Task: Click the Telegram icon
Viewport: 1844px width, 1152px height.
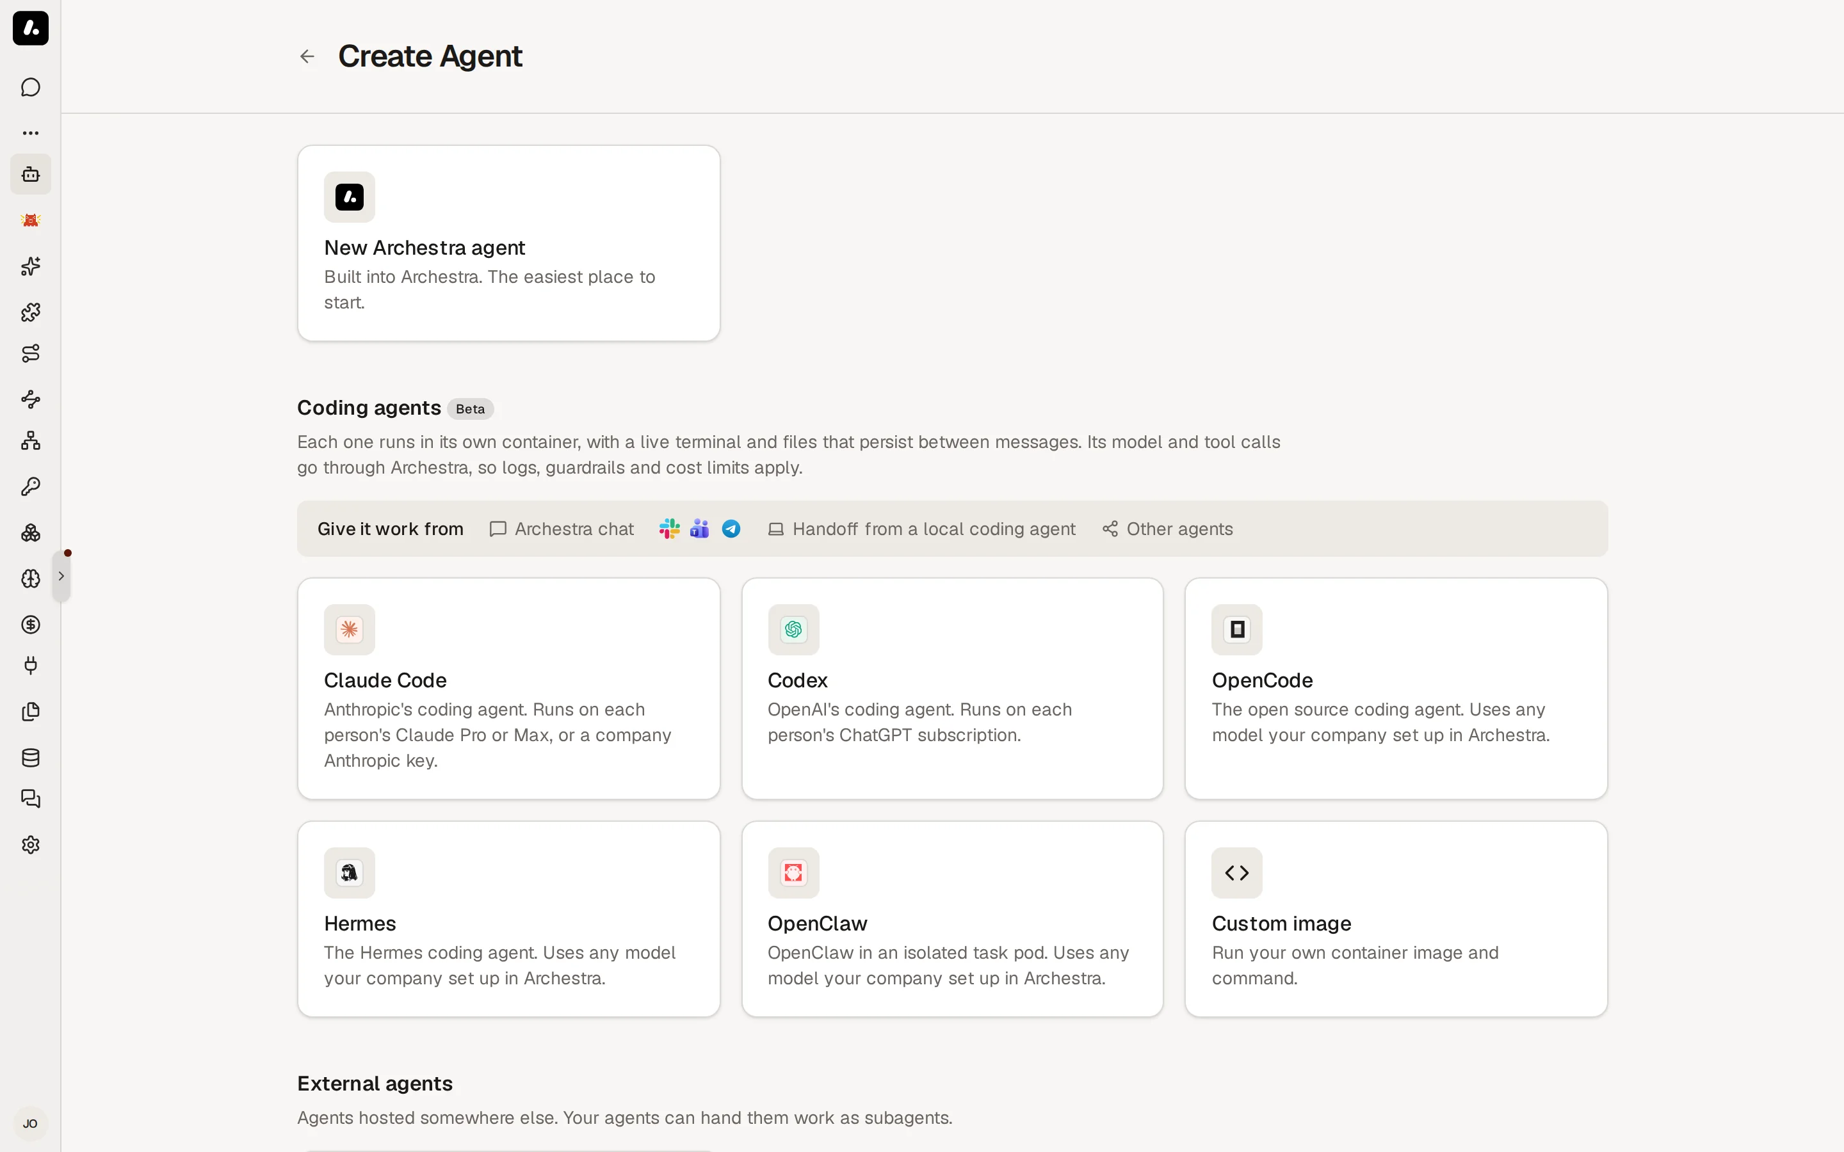Action: pos(731,529)
